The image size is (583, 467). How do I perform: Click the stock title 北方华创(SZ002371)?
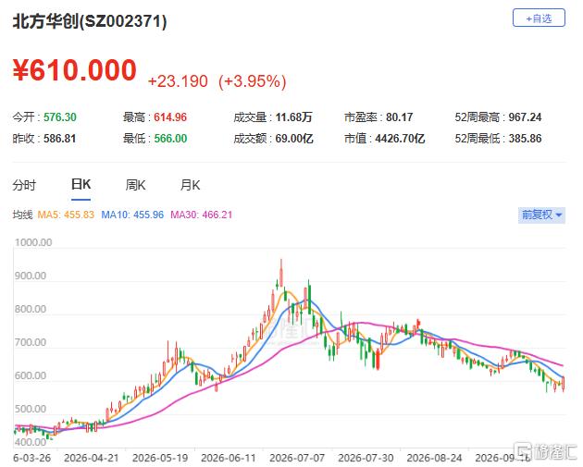[90, 21]
